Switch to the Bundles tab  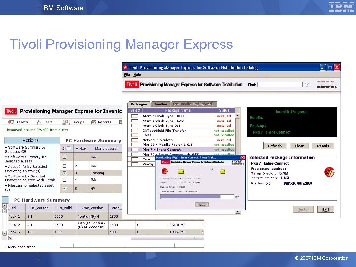160,104
